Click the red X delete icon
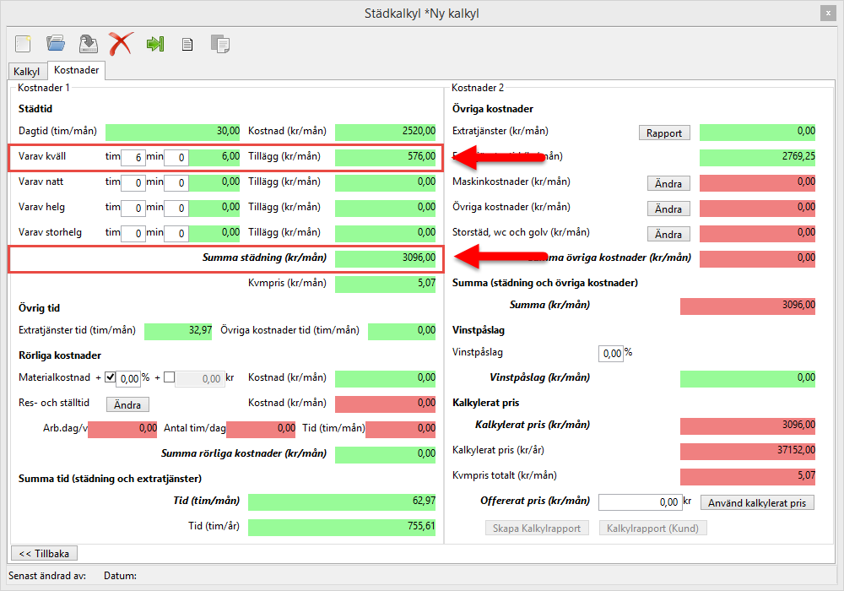The width and height of the screenshot is (844, 591). [x=121, y=43]
